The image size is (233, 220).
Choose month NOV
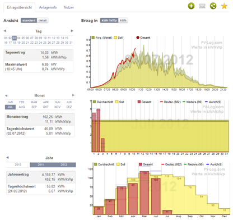[58, 107]
